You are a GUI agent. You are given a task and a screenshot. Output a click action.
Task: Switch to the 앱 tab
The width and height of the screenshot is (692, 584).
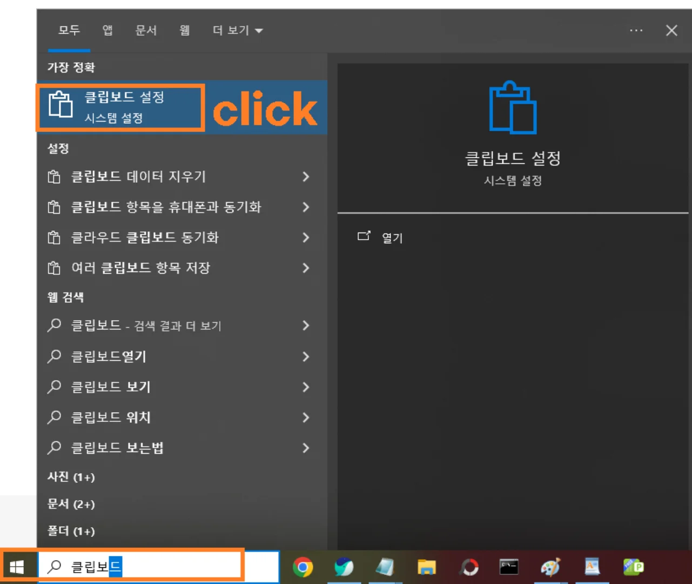coord(106,31)
